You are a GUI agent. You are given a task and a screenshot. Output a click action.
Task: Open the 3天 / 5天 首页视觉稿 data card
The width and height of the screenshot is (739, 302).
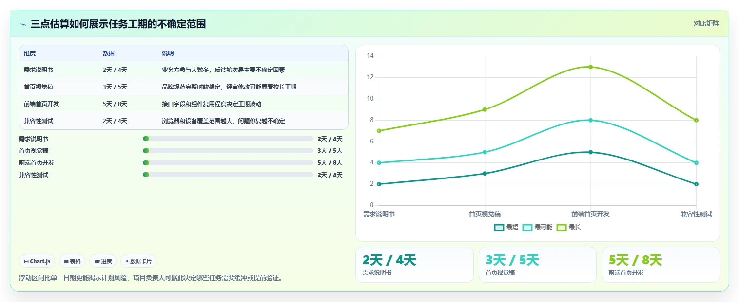point(537,265)
